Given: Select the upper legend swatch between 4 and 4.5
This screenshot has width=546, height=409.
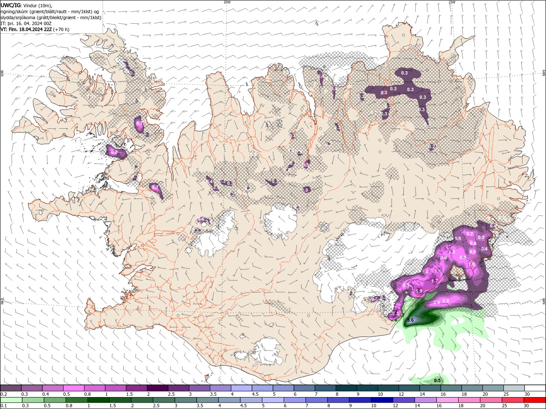Looking at the screenshot, I should click(241, 388).
